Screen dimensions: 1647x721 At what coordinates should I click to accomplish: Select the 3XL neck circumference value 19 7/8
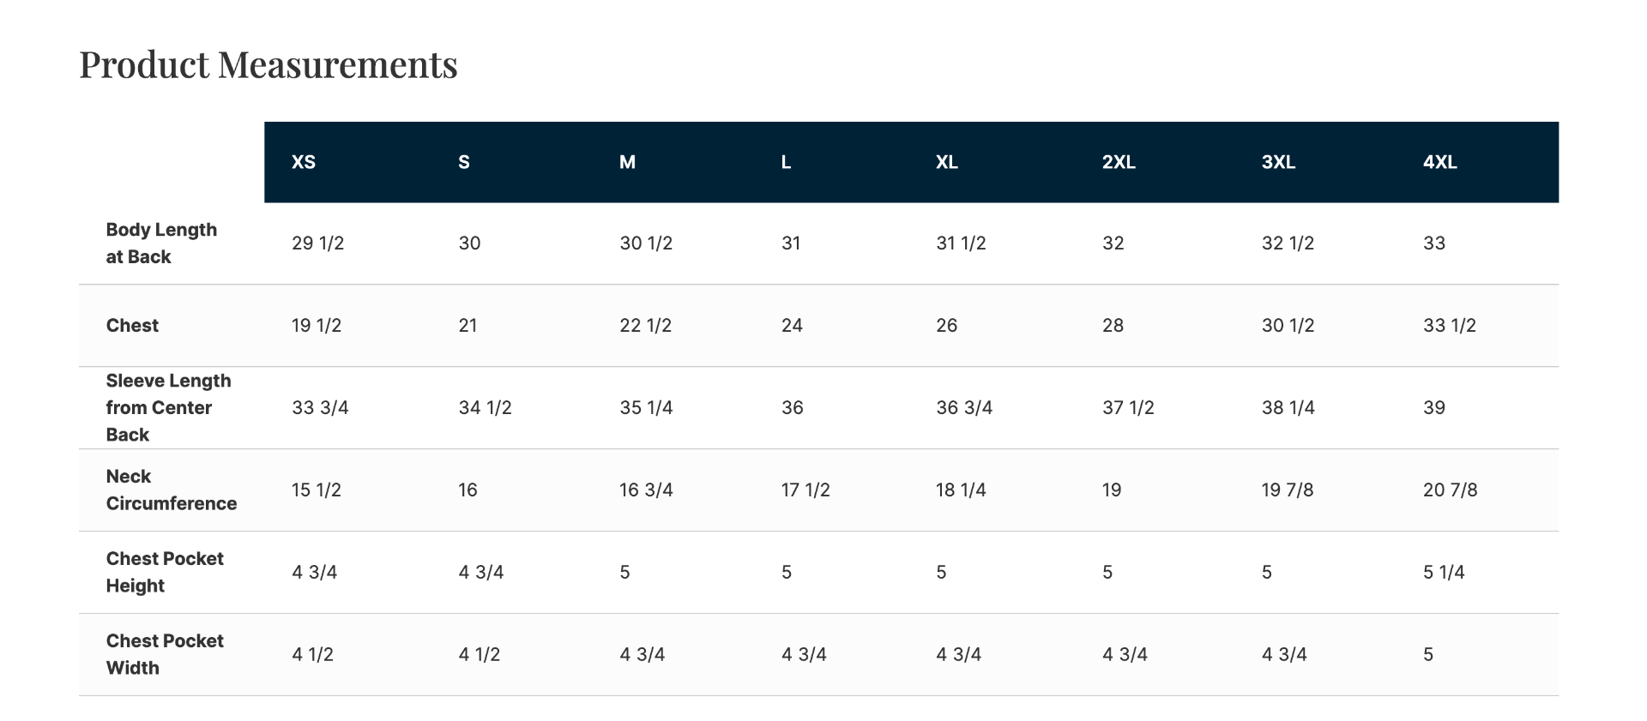(x=1287, y=490)
